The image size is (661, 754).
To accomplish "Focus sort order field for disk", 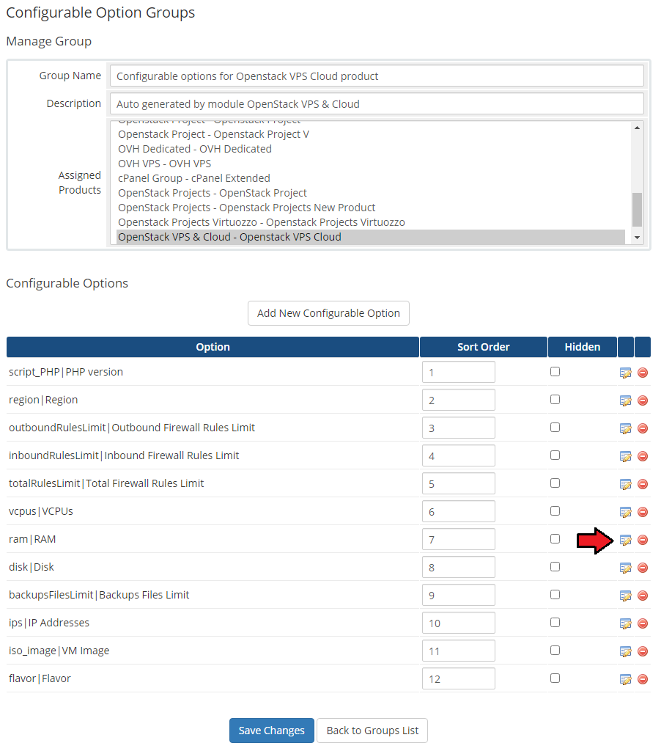I will click(x=458, y=568).
